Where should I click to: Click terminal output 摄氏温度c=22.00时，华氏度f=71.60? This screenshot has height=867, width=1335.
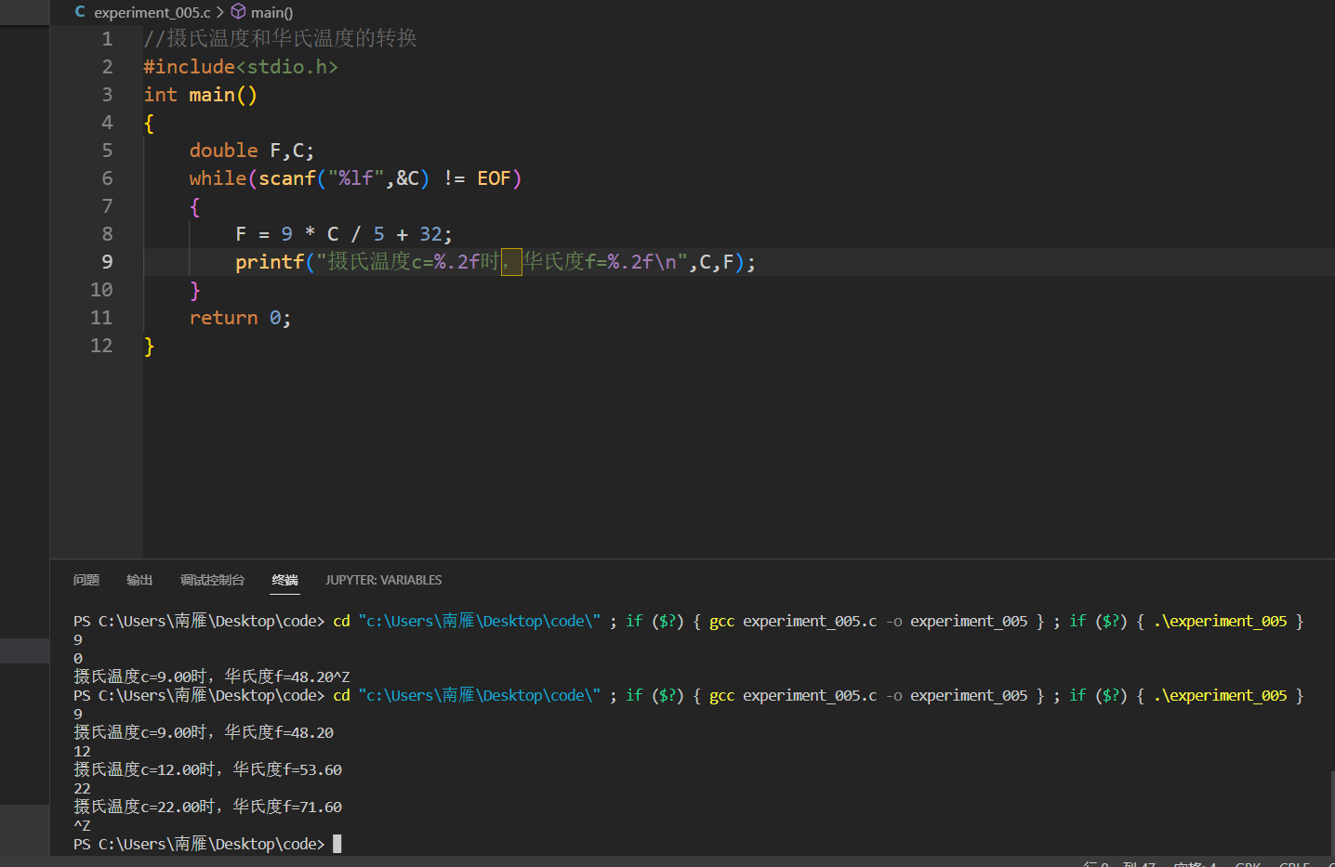tap(208, 807)
